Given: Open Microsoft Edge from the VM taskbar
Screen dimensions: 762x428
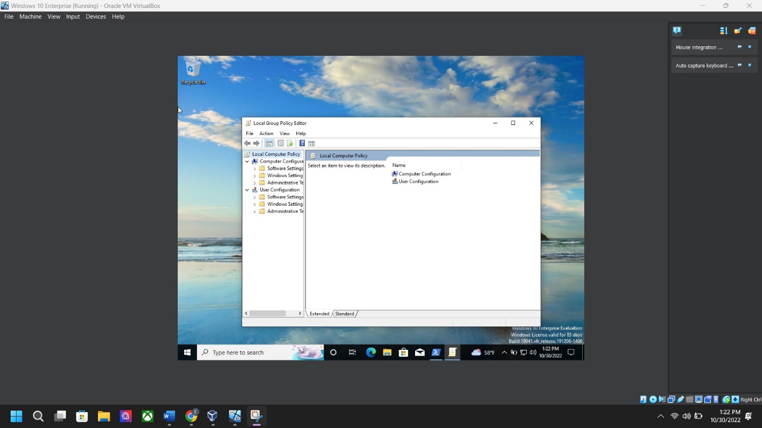Looking at the screenshot, I should (371, 353).
